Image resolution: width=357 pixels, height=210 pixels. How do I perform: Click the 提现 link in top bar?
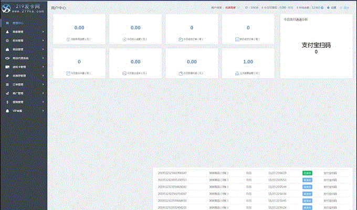click(x=290, y=8)
